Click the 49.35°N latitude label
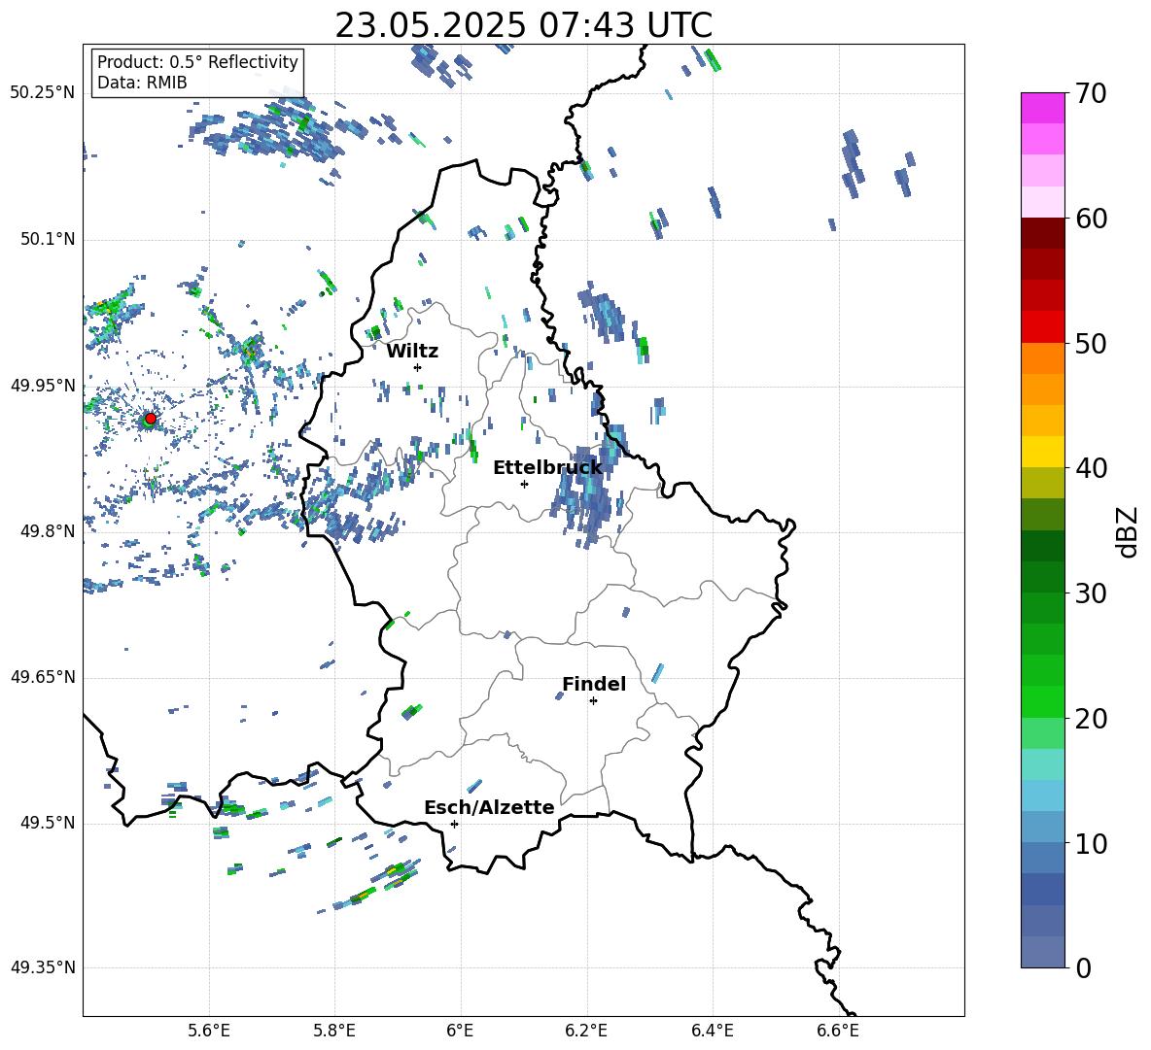This screenshot has height=1050, width=1151. coord(43,967)
